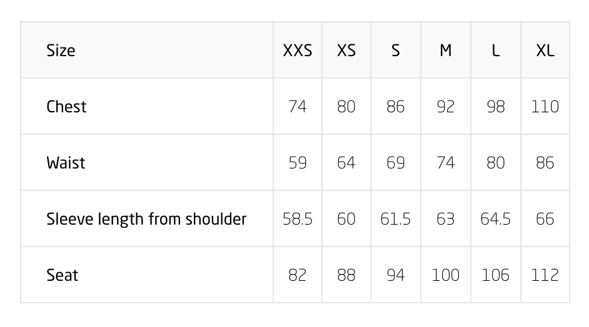Click the XXS chest value 74
Screen dimensions: 589x327
[298, 107]
